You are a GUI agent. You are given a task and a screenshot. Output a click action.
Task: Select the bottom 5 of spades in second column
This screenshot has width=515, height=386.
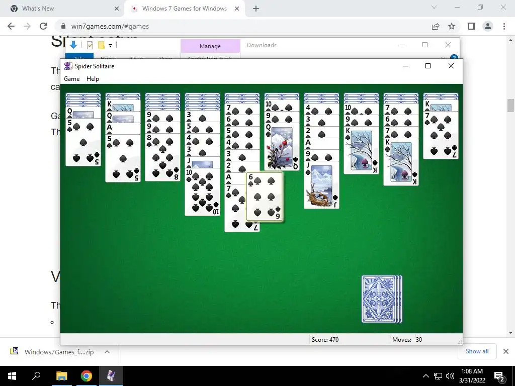pyautogui.click(x=123, y=158)
